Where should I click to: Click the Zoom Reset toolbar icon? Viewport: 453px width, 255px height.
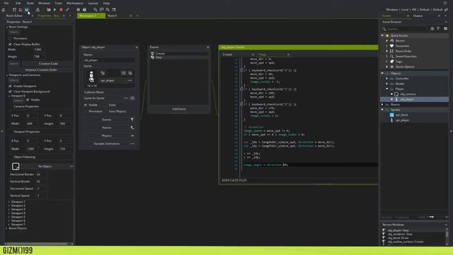pos(101,10)
